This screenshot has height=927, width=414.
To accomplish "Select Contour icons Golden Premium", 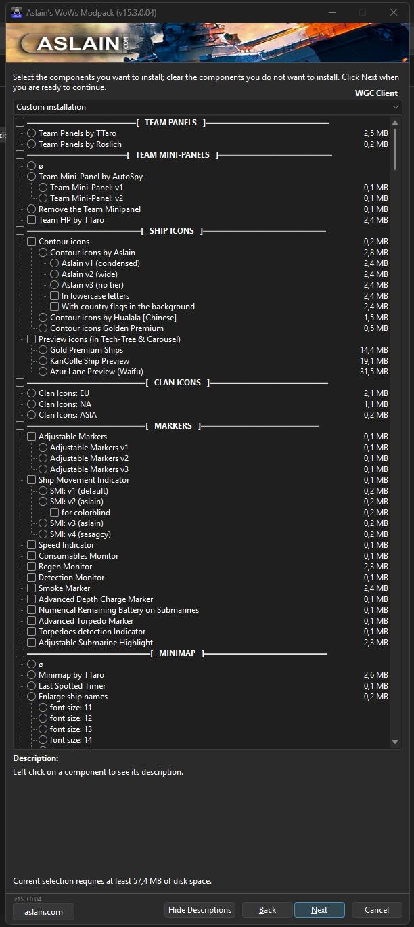I will pos(43,328).
